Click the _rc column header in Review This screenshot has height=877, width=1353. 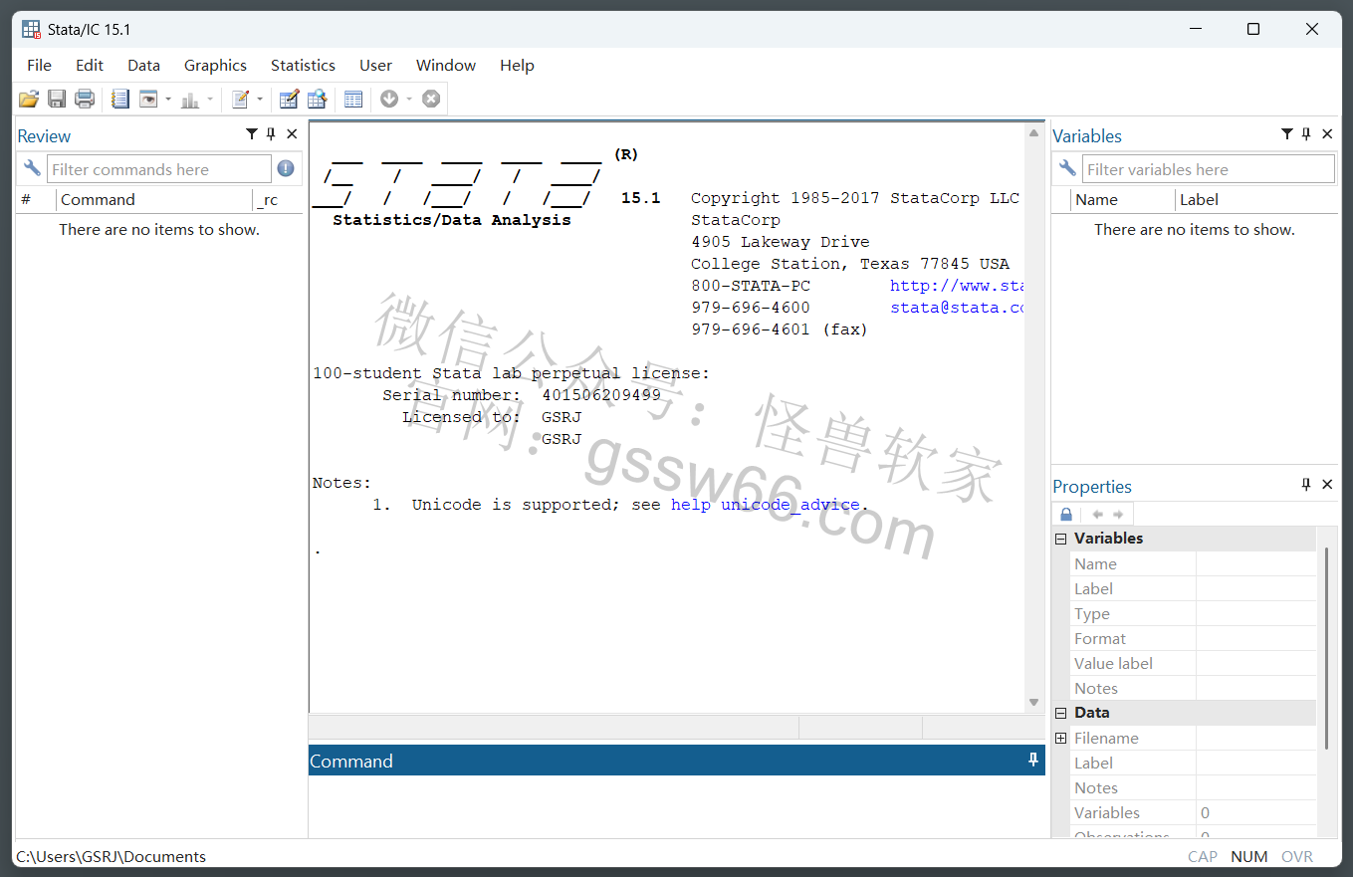[x=279, y=199]
